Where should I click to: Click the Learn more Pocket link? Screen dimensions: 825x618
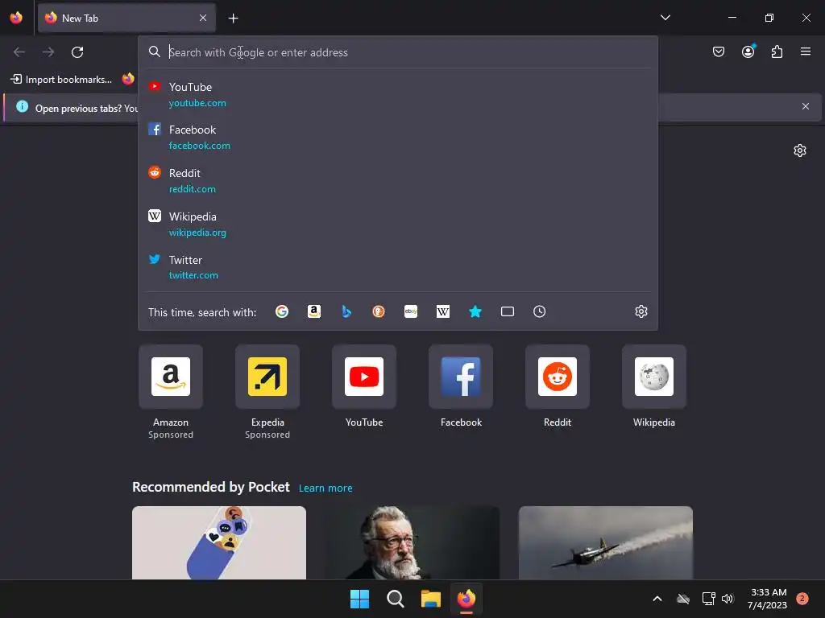point(325,488)
